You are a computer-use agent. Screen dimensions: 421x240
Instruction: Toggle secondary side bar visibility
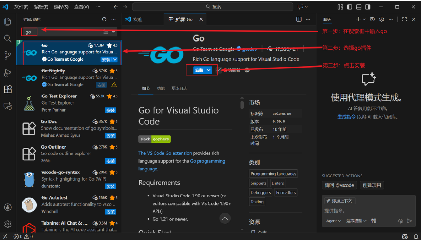(x=368, y=7)
